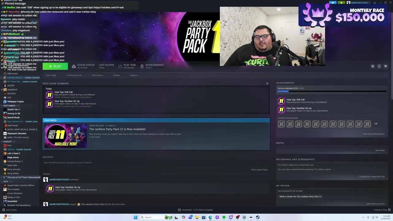The image size is (393, 221).
Task: Open the Jackbox Party Pack 11 featured thumbnail
Action: coord(66,136)
